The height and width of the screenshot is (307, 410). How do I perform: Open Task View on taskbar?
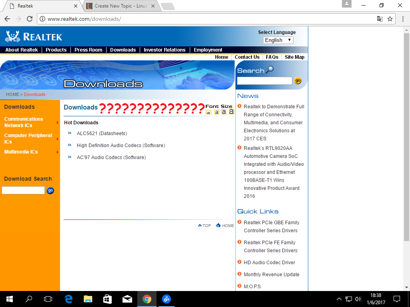click(x=48, y=299)
